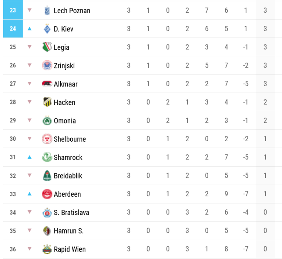Click the Alkmaar team logo
282x259 pixels.
pyautogui.click(x=47, y=84)
